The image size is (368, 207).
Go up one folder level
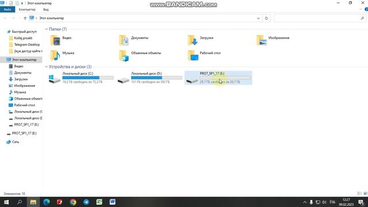pos(25,18)
